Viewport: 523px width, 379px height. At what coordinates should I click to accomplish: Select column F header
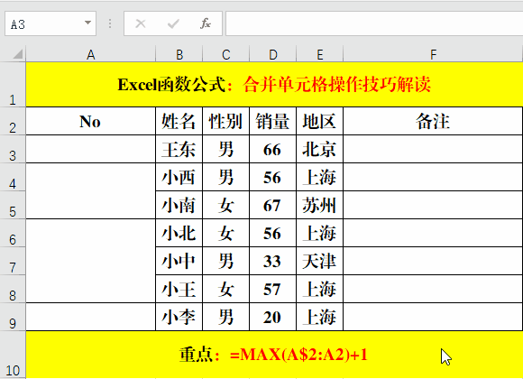pos(433,54)
